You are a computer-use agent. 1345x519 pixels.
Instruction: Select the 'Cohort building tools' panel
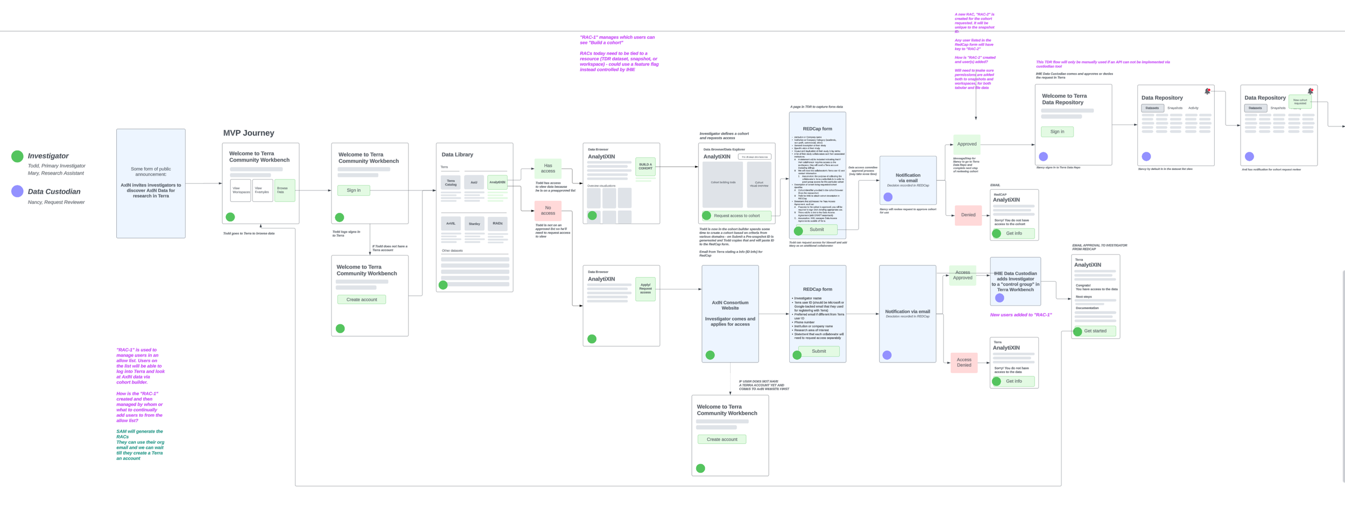[x=723, y=184]
